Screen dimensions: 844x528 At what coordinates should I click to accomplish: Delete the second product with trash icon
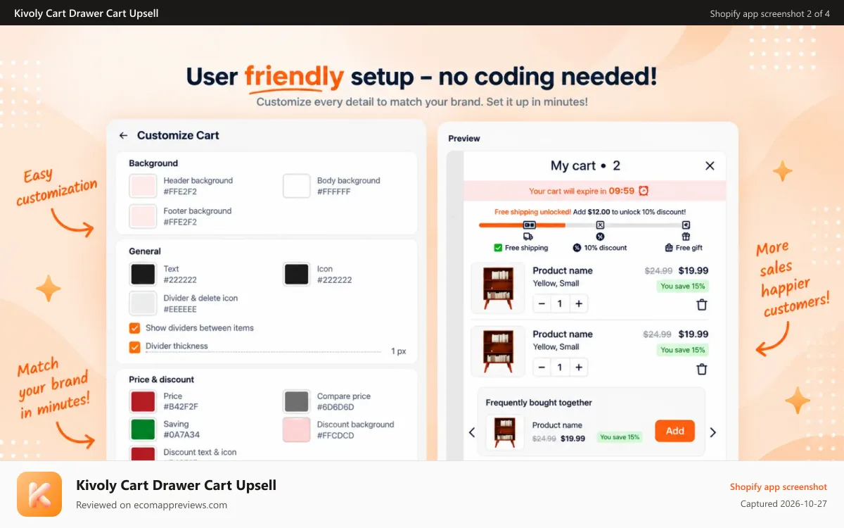pos(701,369)
